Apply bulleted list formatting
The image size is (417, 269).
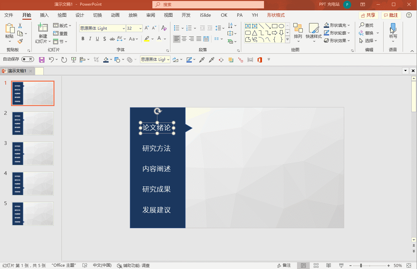coord(176,28)
